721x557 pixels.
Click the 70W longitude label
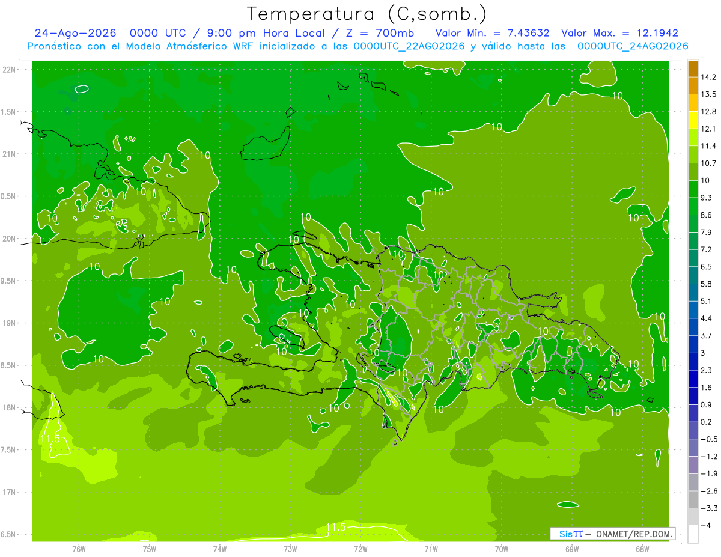coord(502,549)
